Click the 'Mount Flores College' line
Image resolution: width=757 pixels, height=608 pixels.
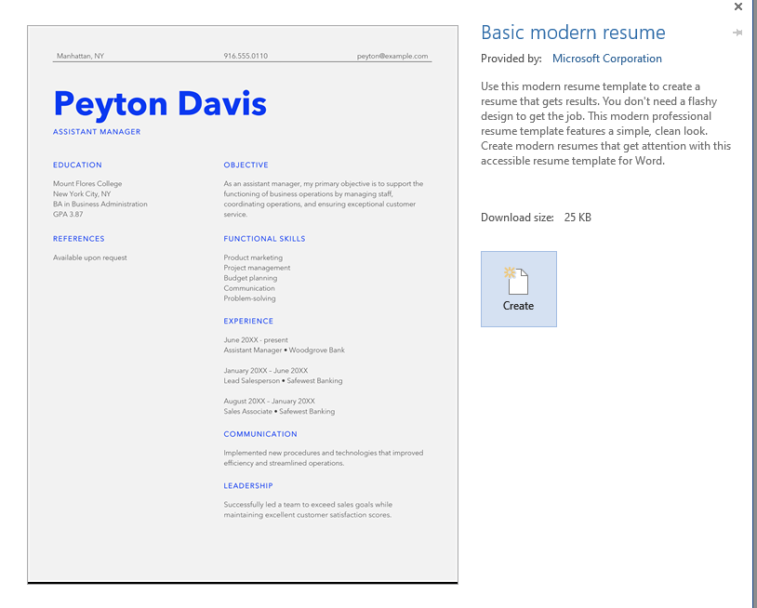pyautogui.click(x=87, y=184)
